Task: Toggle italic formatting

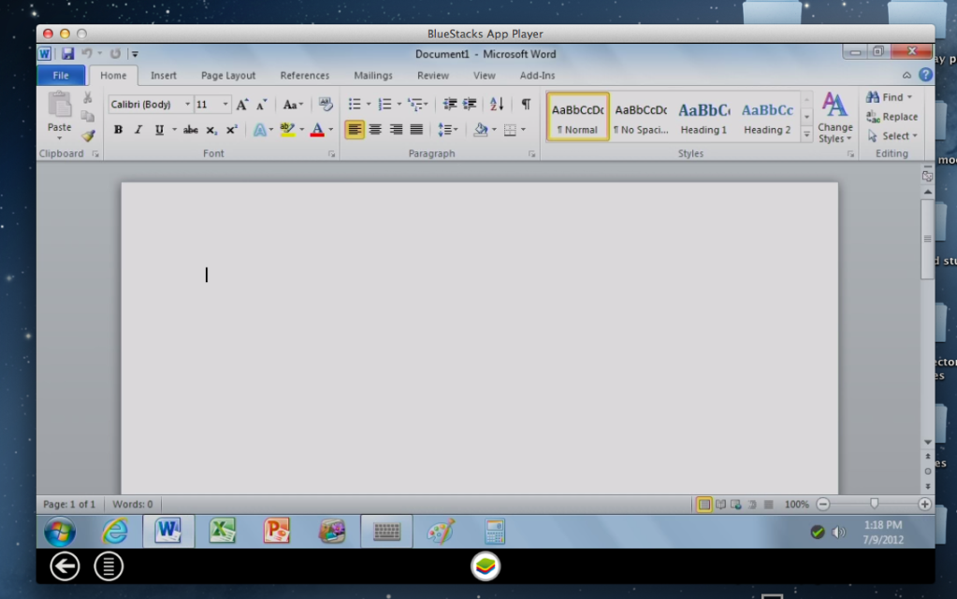Action: (138, 130)
